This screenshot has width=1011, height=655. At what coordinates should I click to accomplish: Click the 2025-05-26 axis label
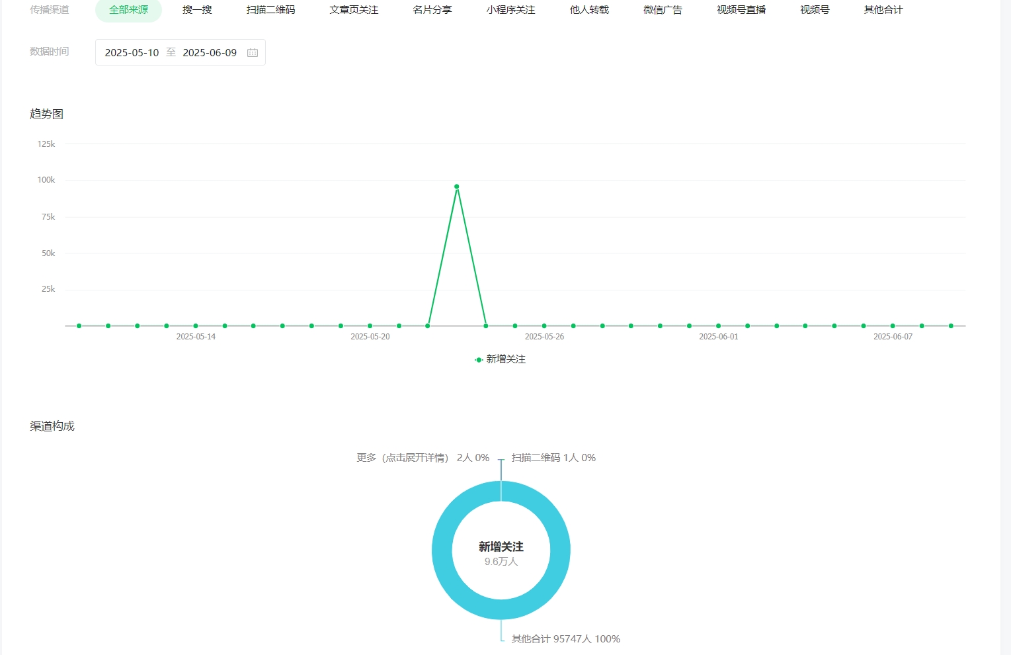[x=544, y=337]
